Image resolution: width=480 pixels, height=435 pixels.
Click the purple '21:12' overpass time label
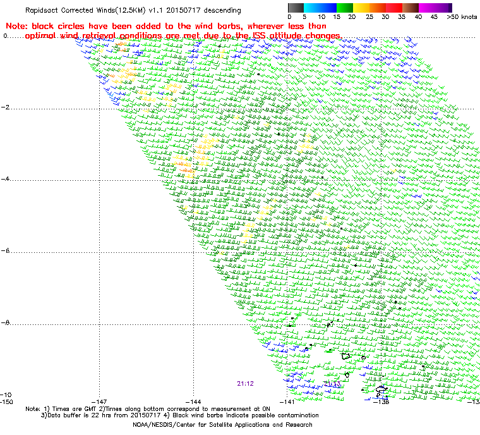click(x=245, y=384)
